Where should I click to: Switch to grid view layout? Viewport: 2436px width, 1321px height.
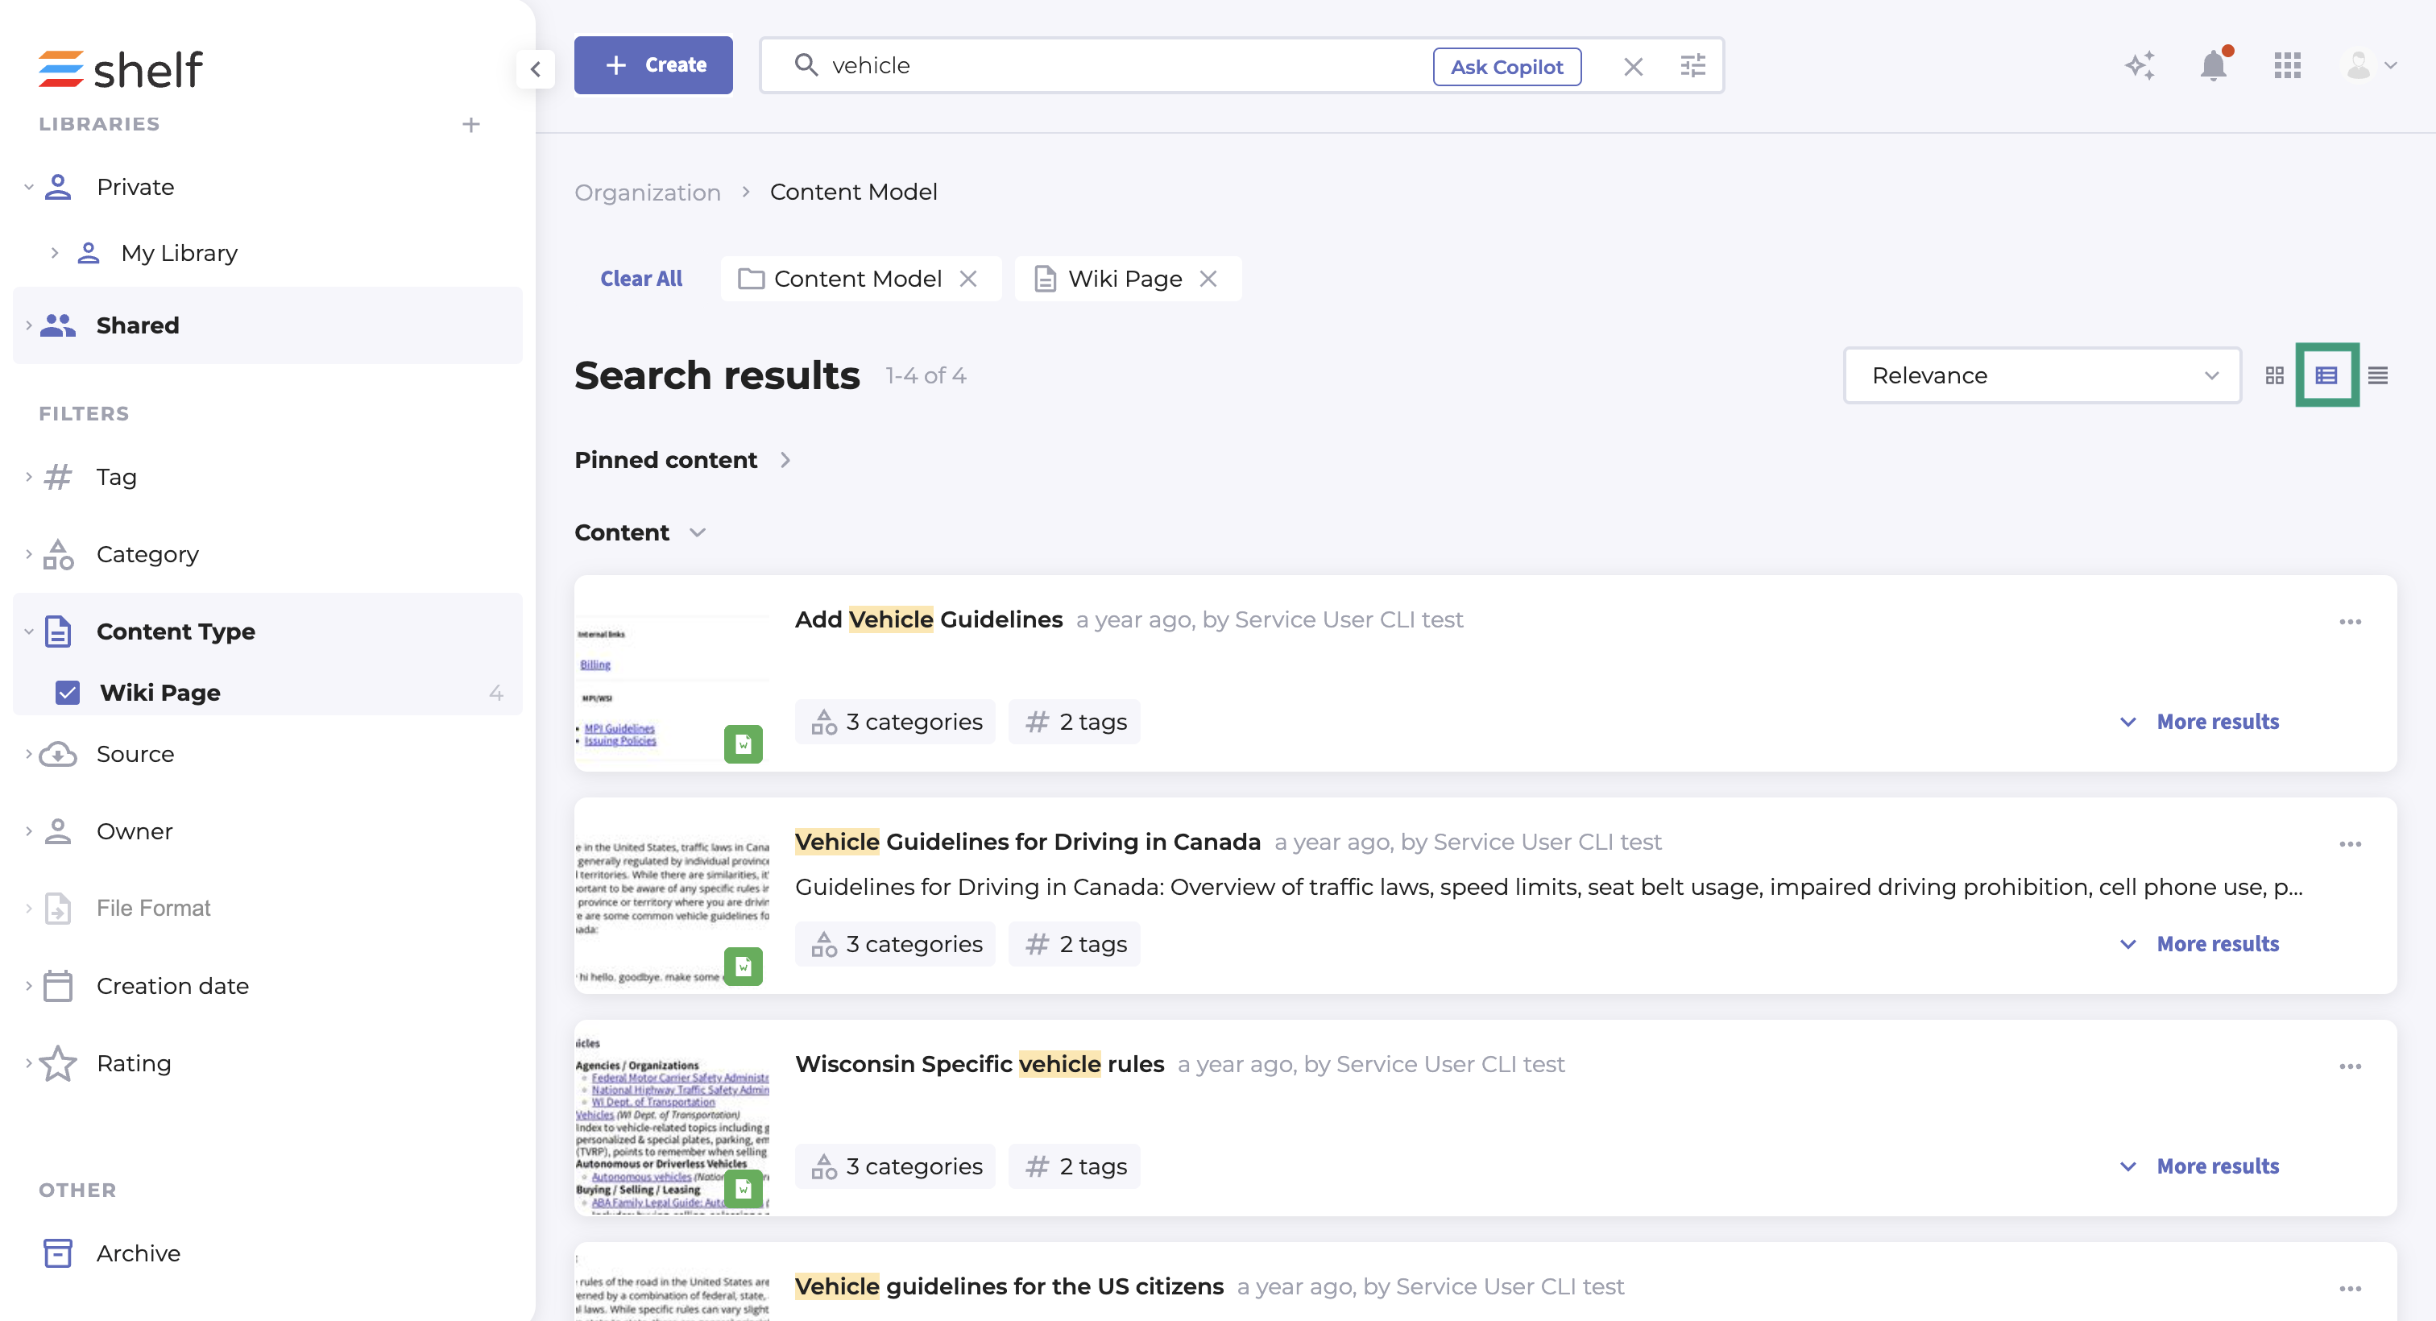click(2274, 375)
